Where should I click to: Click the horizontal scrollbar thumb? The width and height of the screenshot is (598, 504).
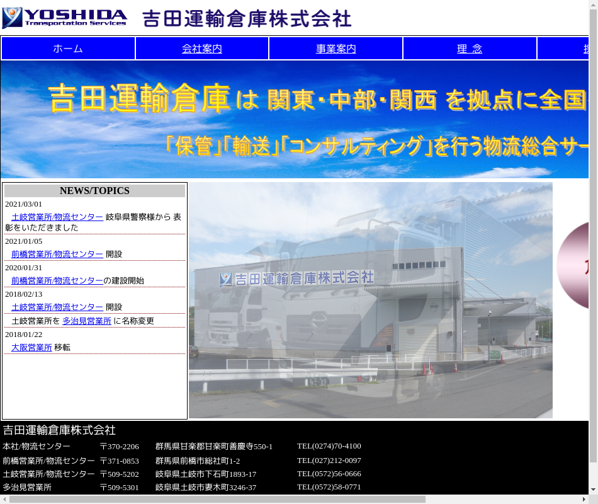point(217,499)
